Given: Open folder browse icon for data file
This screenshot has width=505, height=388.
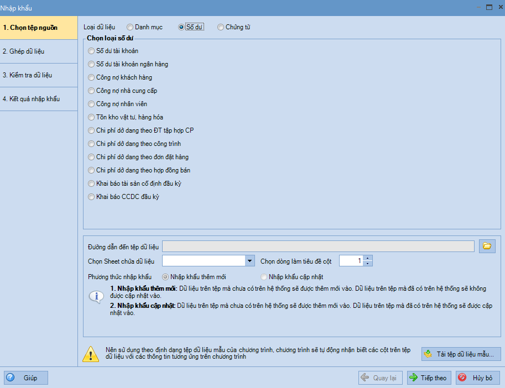Looking at the screenshot, I should tap(487, 247).
